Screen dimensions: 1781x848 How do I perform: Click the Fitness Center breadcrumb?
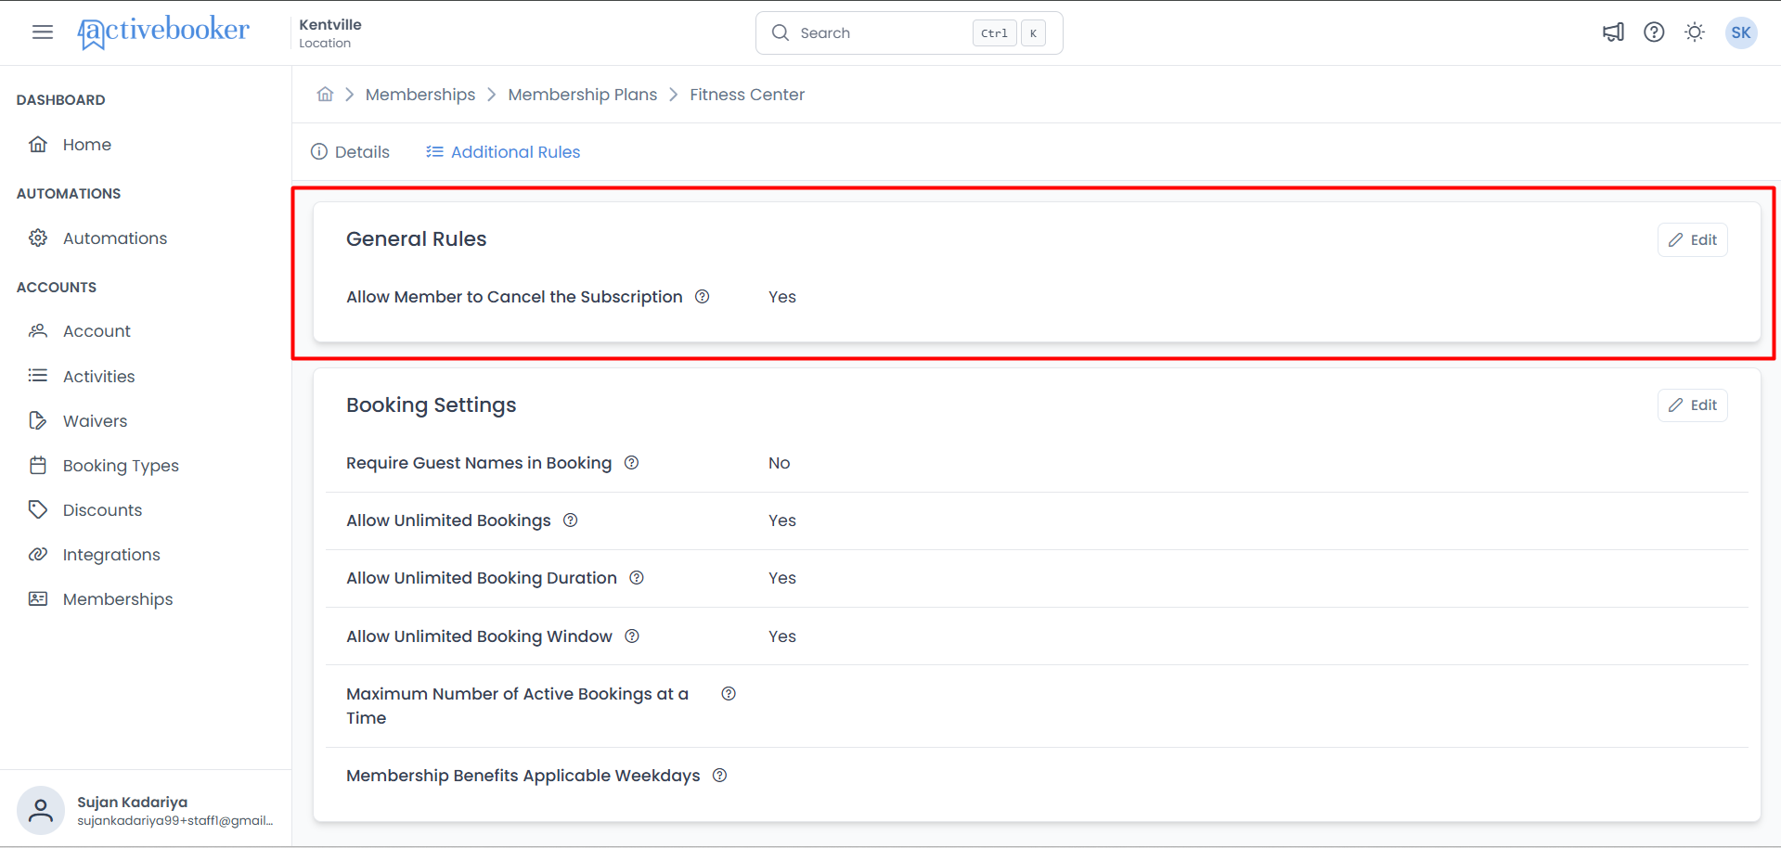tap(747, 95)
